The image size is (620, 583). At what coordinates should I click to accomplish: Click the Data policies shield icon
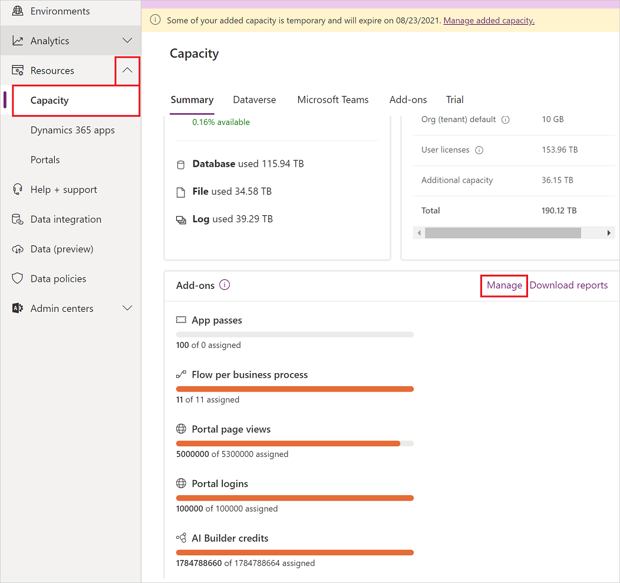[x=17, y=278]
